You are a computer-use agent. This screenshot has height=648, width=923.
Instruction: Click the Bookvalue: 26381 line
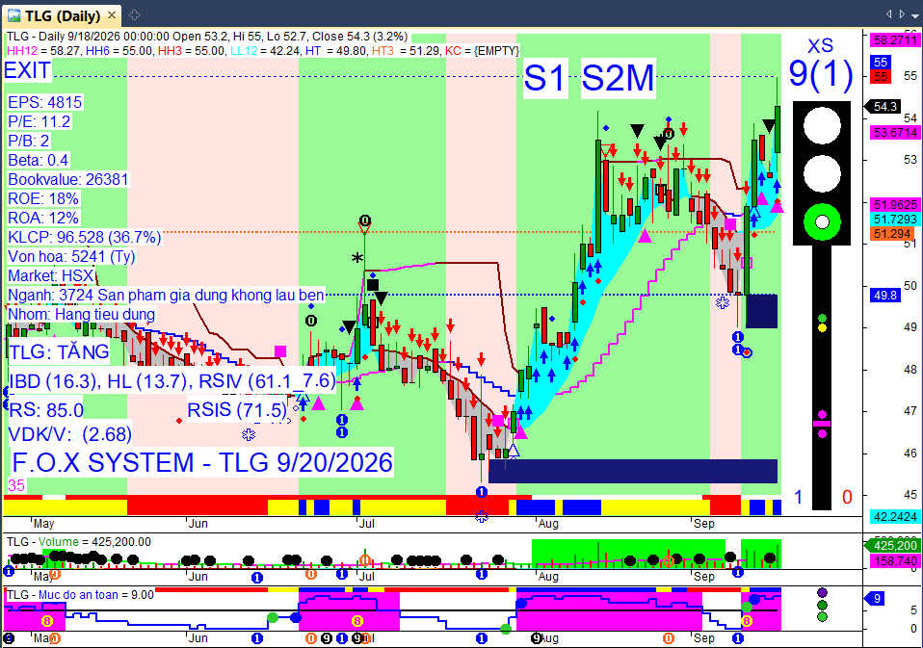[x=67, y=179]
